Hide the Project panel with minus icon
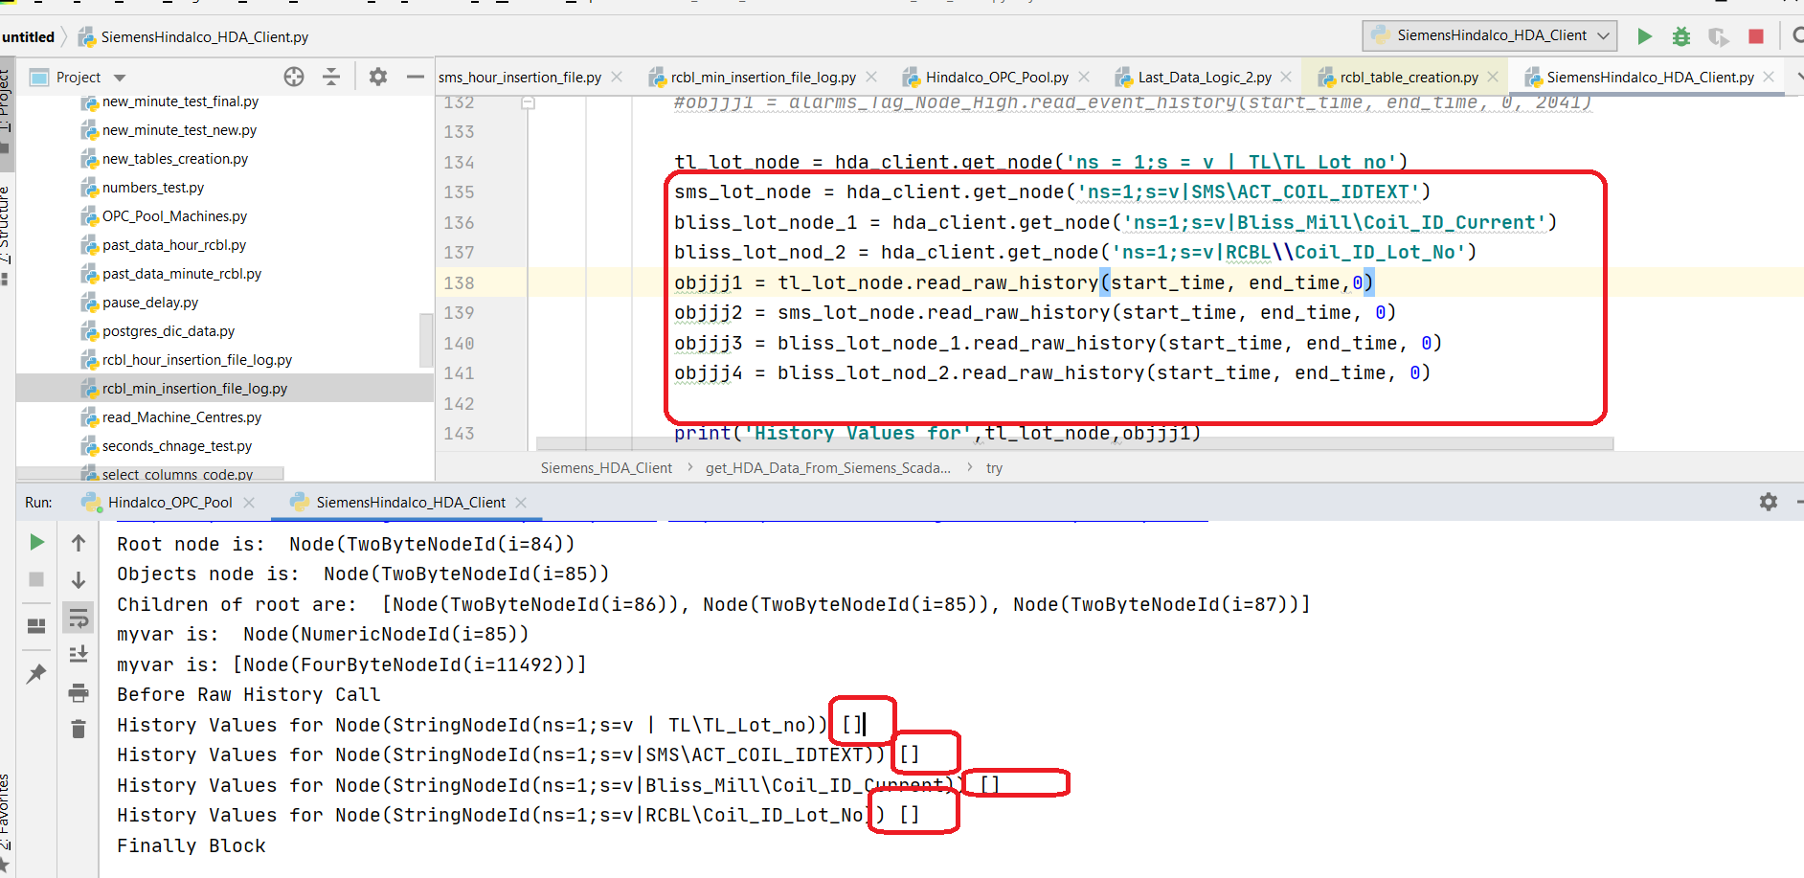Image resolution: width=1804 pixels, height=878 pixels. point(415,77)
